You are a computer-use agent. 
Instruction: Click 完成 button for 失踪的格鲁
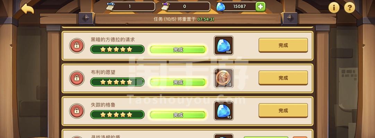coord(283,110)
